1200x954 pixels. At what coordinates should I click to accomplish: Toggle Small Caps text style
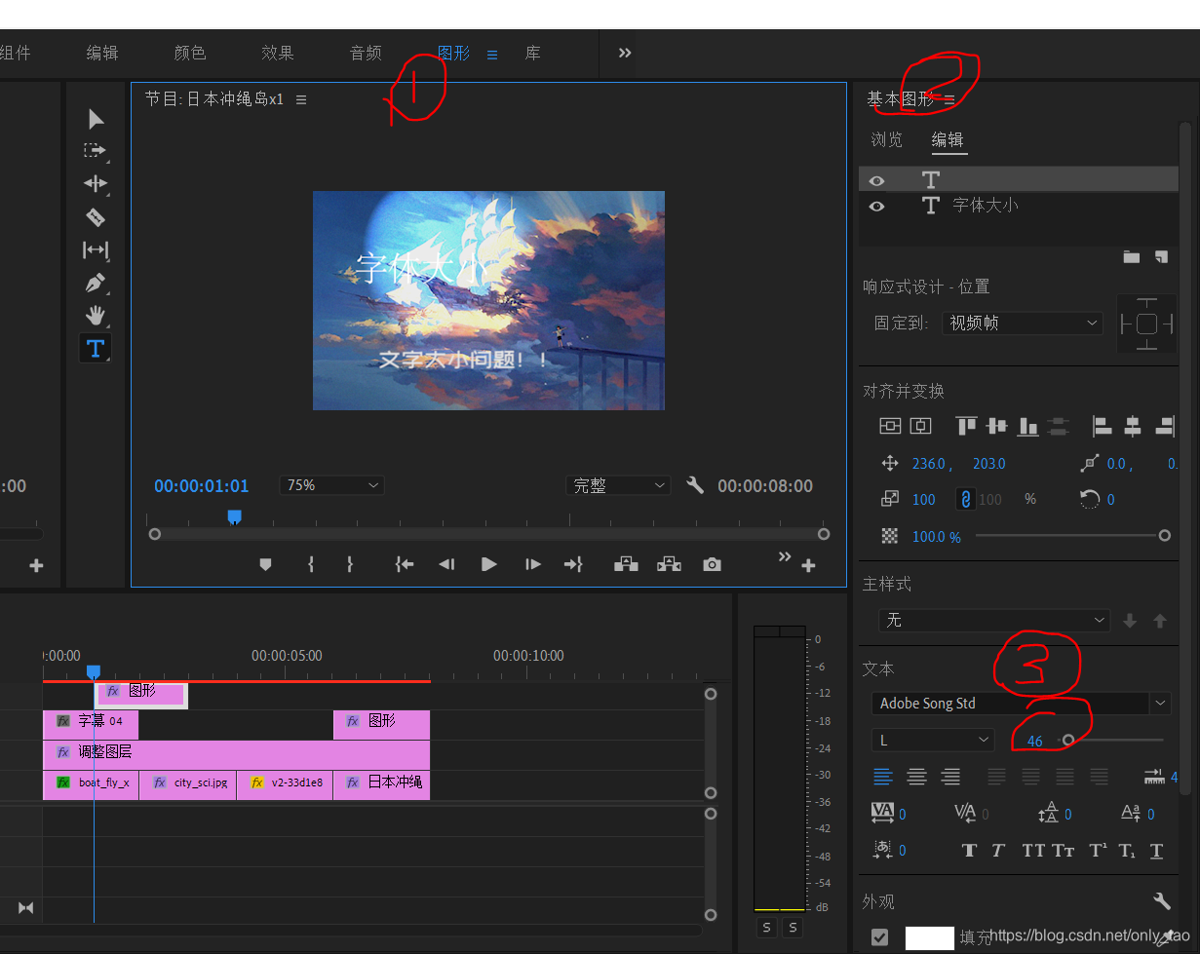[1064, 851]
